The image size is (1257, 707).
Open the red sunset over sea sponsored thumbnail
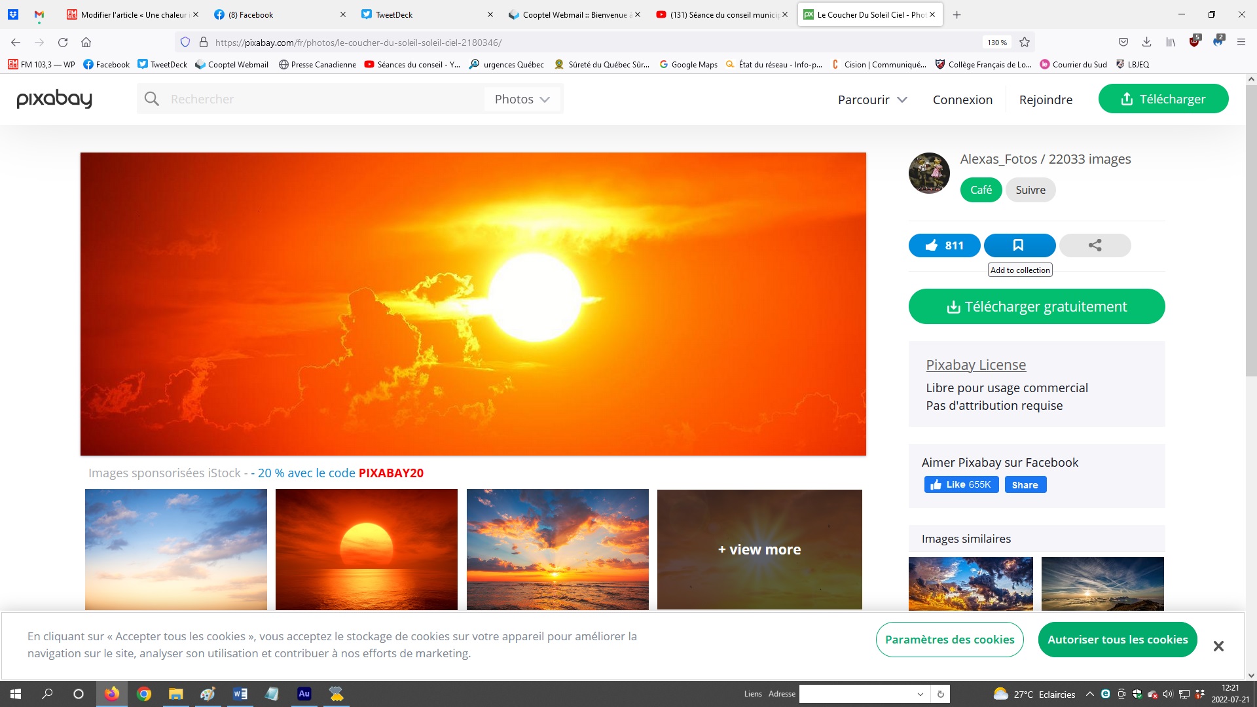point(367,549)
